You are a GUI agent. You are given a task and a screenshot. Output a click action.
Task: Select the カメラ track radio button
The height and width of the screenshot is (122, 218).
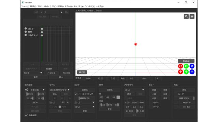pyautogui.click(x=26, y=28)
